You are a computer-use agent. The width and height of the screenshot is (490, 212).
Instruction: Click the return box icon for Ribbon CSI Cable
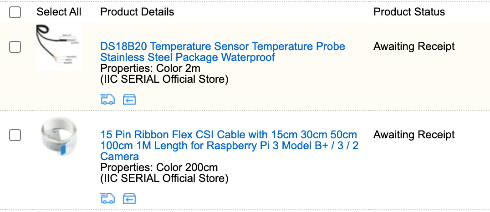click(x=129, y=198)
